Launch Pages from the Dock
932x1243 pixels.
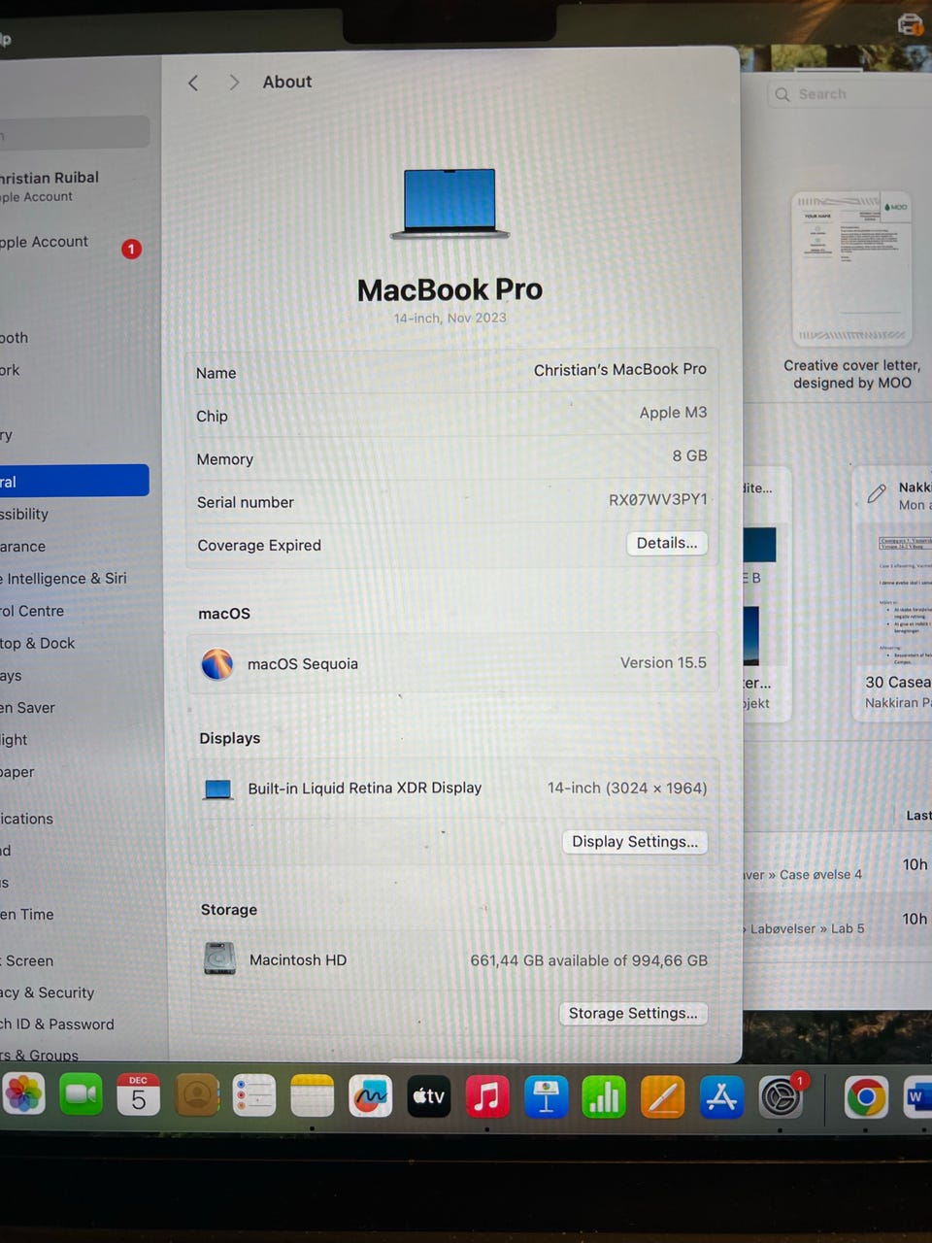click(663, 1098)
